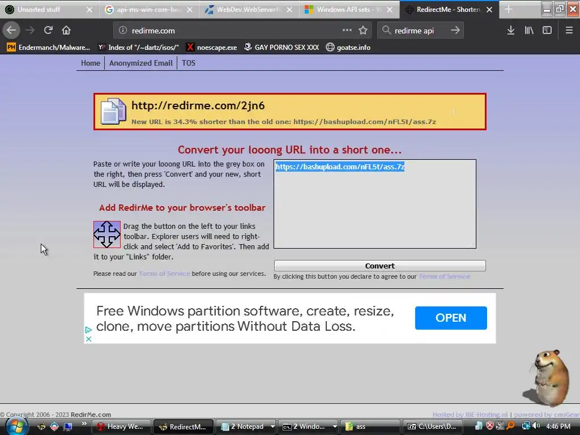Screen dimensions: 580x435
Task: Click the red shield tray icon
Action: click(x=490, y=426)
